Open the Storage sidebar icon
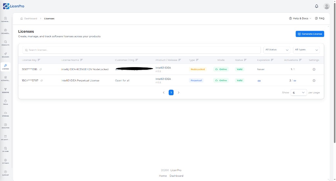 (x=5, y=114)
